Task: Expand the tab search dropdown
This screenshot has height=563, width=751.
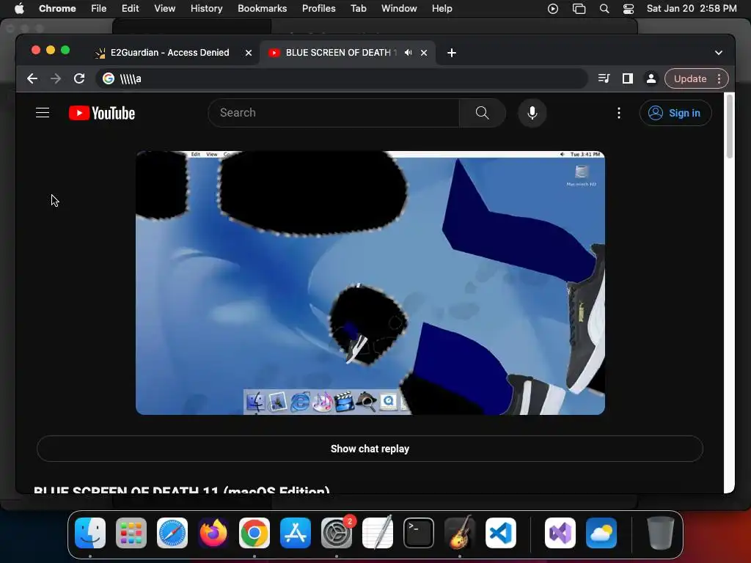Action: tap(719, 53)
